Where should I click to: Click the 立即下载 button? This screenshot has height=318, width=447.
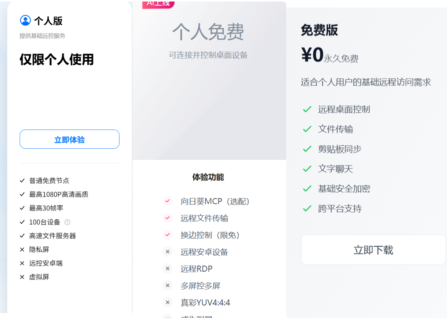pos(373,250)
